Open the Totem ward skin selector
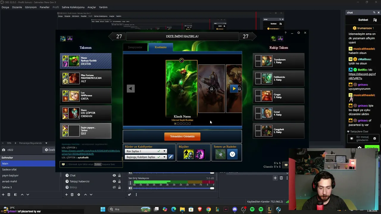Image resolution: width=381 pixels, height=214 pixels. click(221, 154)
